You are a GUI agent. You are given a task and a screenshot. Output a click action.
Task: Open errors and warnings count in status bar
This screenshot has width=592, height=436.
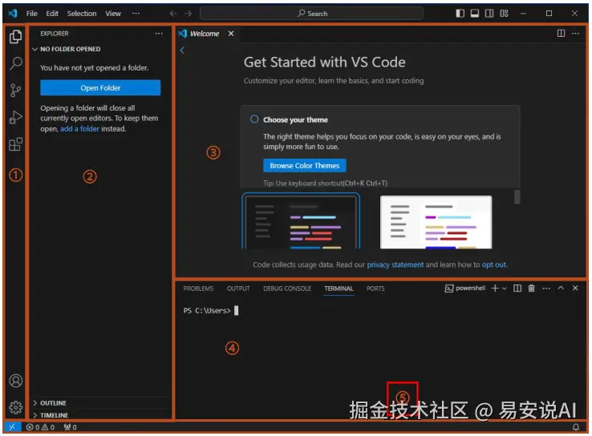coord(40,427)
